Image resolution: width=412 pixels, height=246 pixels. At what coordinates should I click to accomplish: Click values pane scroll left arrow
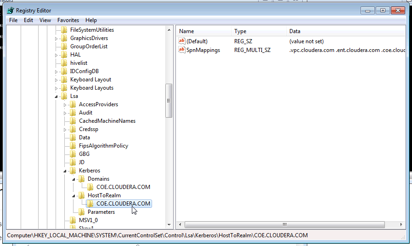point(180,225)
